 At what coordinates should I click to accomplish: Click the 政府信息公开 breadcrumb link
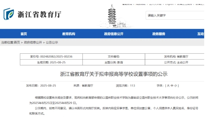[x=33, y=42]
